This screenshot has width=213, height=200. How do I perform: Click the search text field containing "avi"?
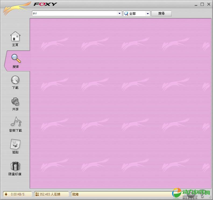pyautogui.click(x=75, y=13)
